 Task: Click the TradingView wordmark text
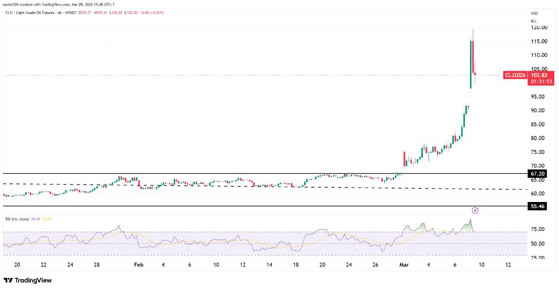[33, 280]
